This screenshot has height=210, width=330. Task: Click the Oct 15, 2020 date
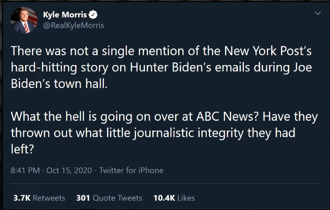click(69, 170)
